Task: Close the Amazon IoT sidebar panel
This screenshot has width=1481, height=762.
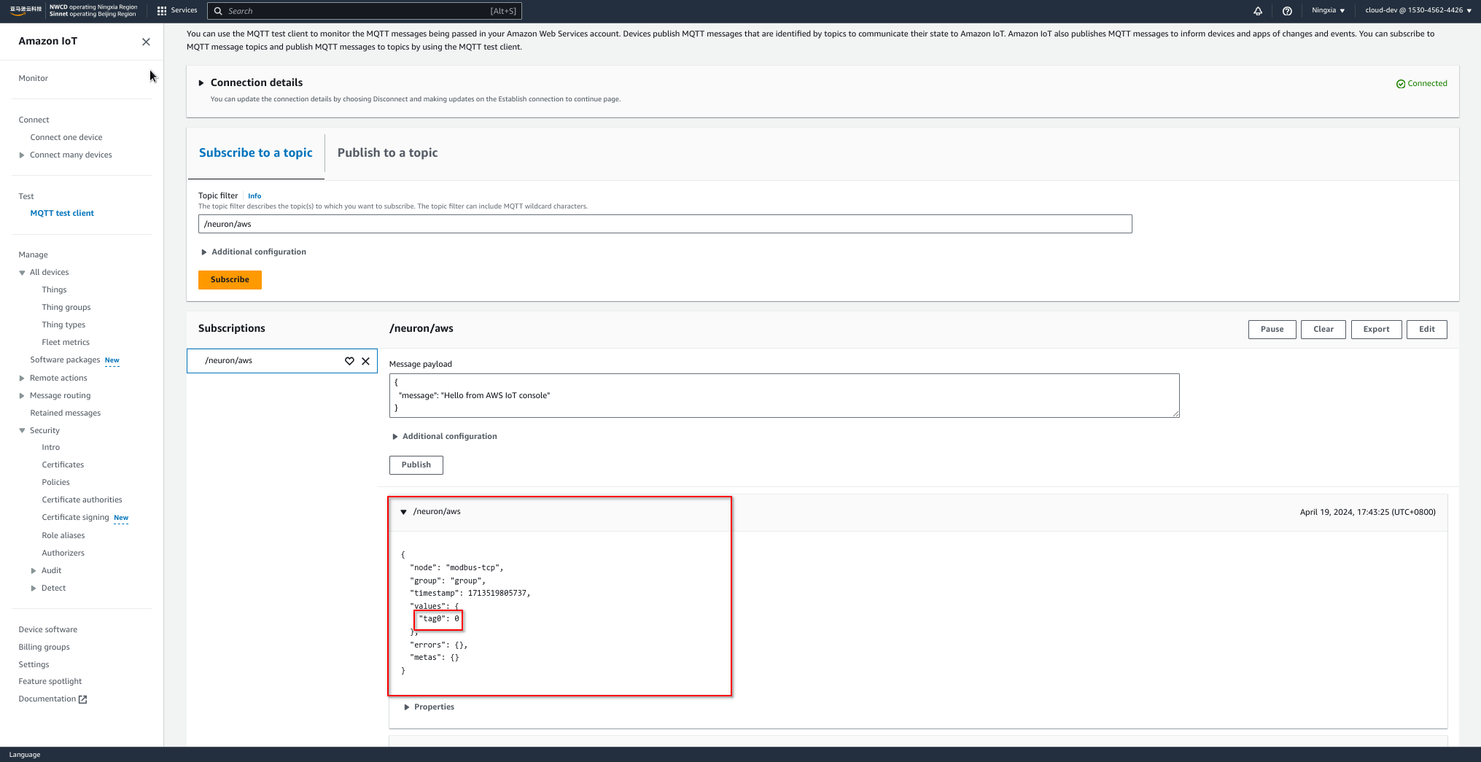Action: point(146,42)
